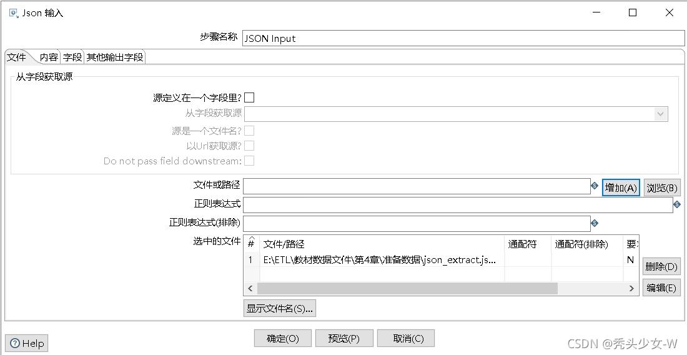Click the N value cell in row 1
The width and height of the screenshot is (687, 355).
click(631, 259)
